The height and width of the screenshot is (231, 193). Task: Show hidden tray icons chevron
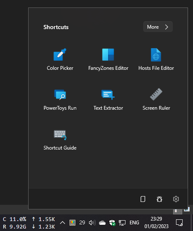coord(63,223)
